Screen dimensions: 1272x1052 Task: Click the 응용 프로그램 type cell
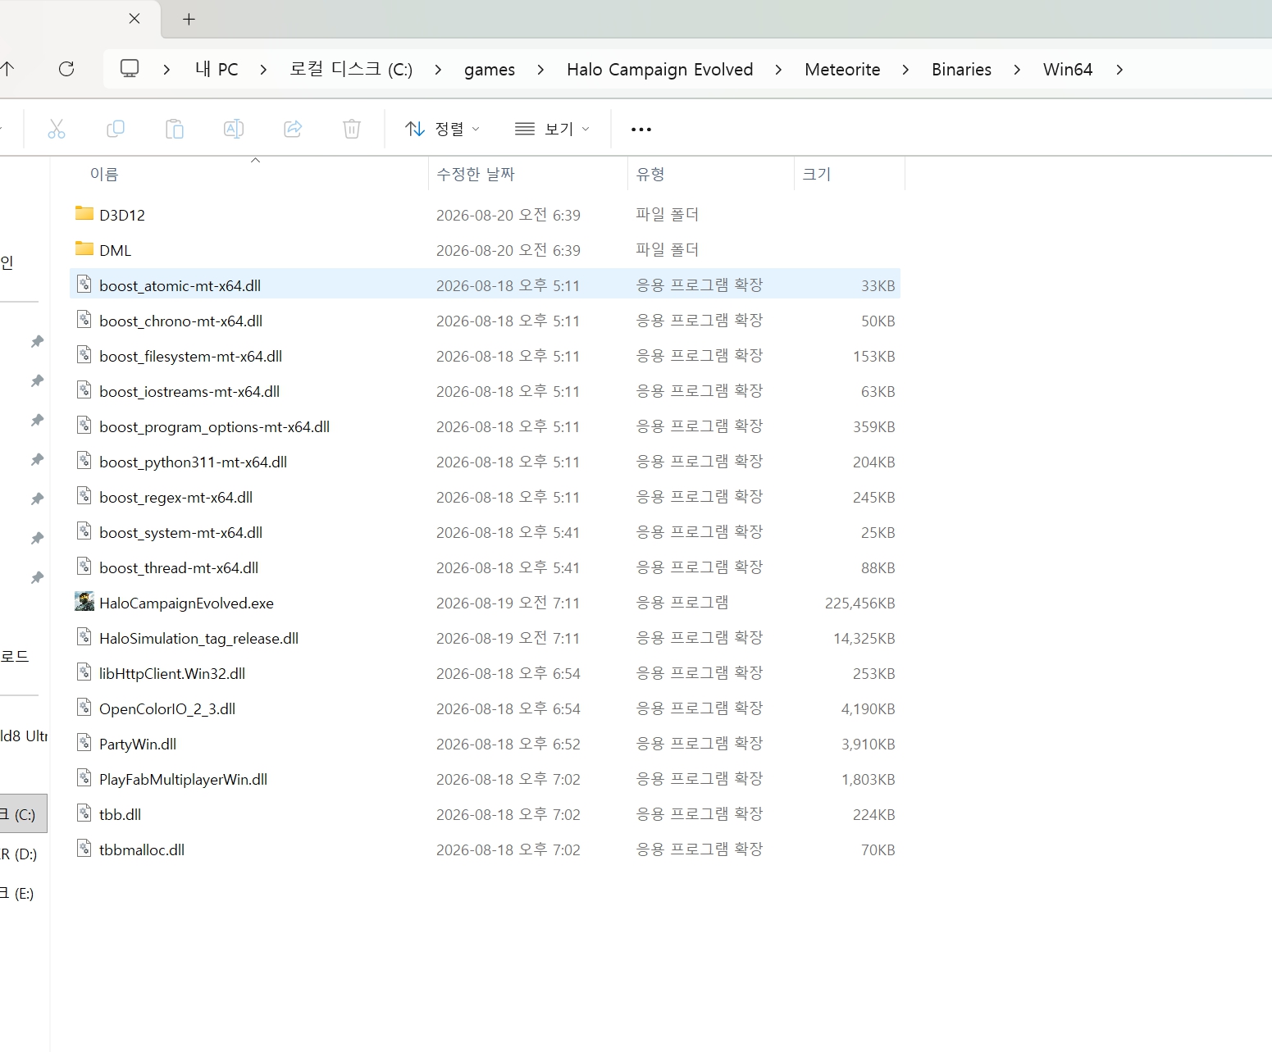pos(682,603)
